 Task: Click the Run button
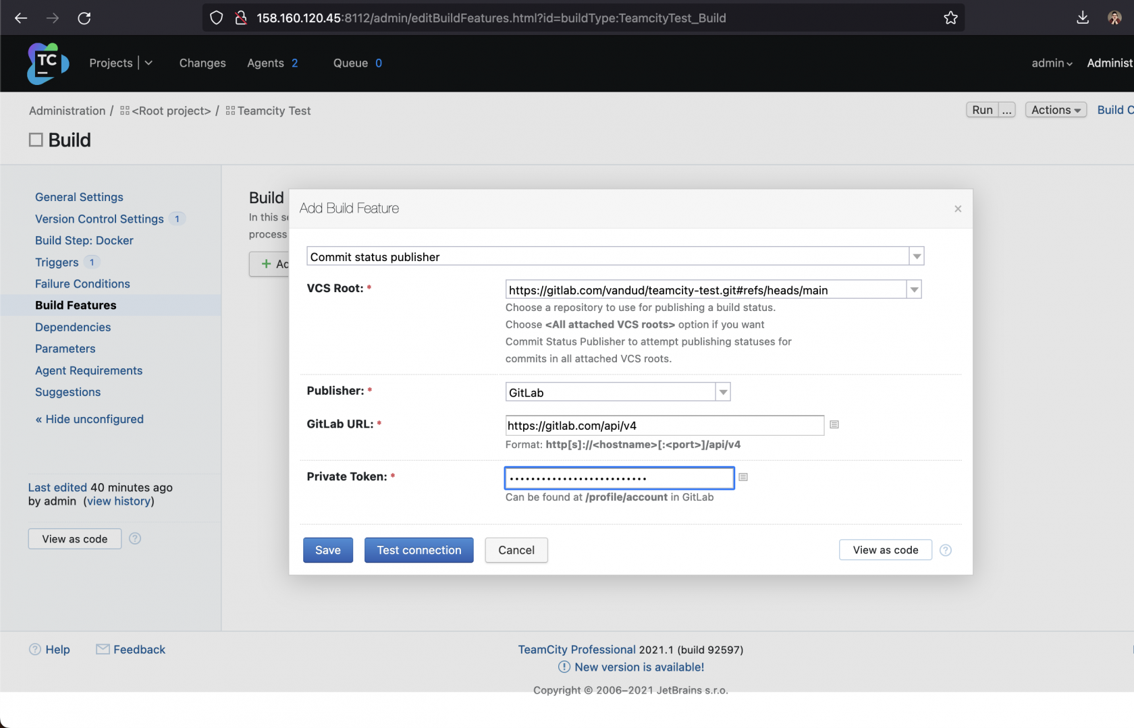tap(982, 110)
